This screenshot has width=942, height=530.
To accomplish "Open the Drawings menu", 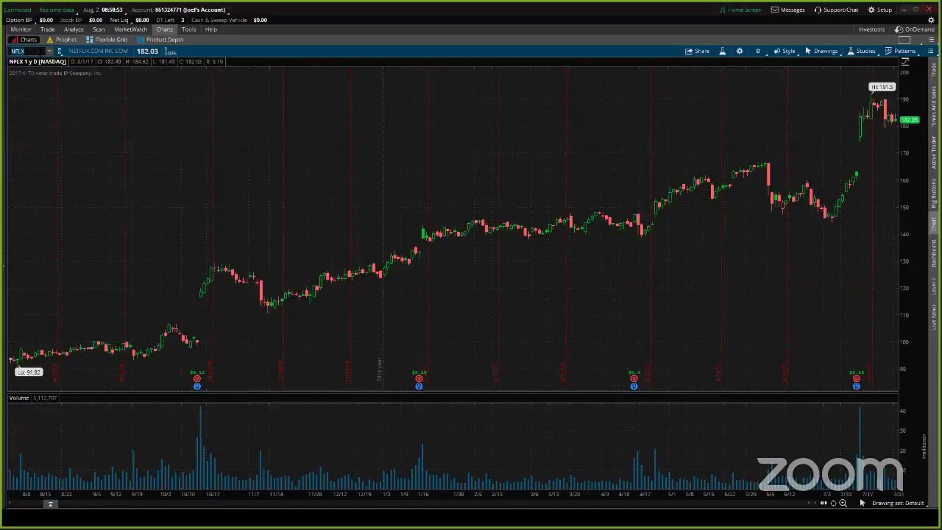I will coord(821,51).
